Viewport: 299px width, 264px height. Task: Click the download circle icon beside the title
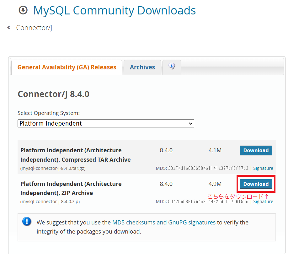23,10
